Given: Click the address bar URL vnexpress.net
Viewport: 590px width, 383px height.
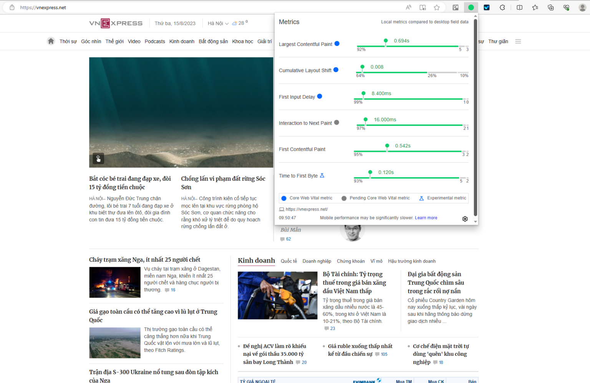Looking at the screenshot, I should [43, 8].
